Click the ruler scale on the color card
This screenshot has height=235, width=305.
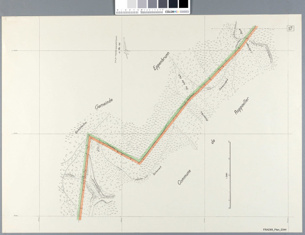coord(140,11)
